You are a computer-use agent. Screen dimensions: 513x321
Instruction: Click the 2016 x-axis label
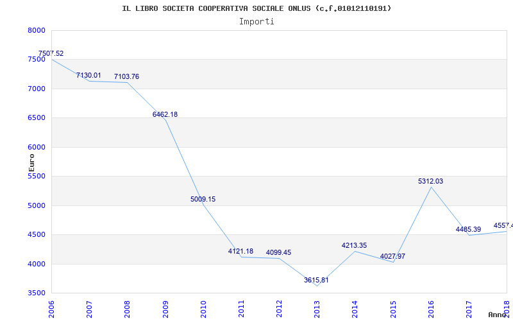[x=431, y=309]
